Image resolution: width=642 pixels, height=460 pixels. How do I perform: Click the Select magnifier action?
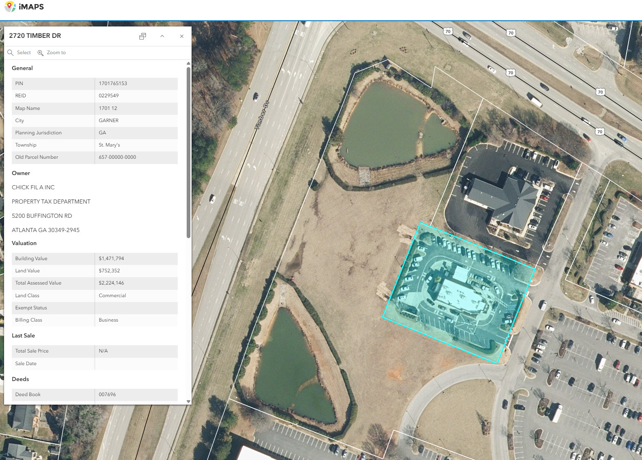pos(19,53)
